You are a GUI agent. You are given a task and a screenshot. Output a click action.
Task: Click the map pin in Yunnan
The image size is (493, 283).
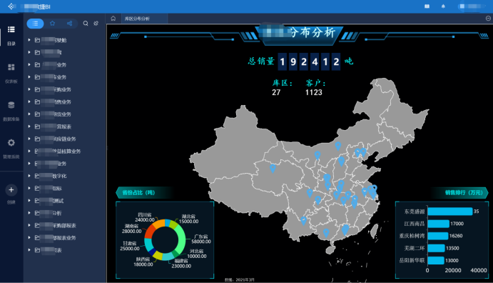[303, 220]
